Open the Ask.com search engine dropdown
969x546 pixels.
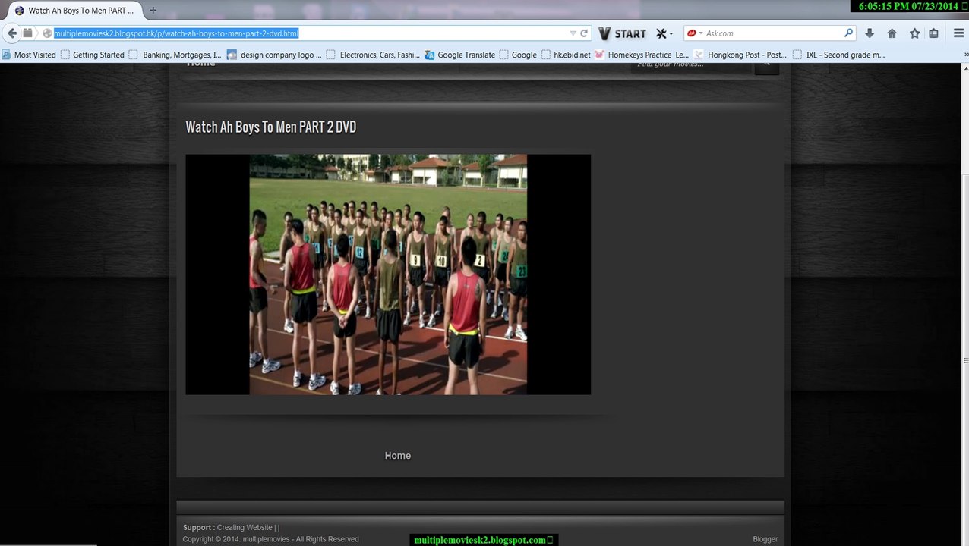[695, 33]
